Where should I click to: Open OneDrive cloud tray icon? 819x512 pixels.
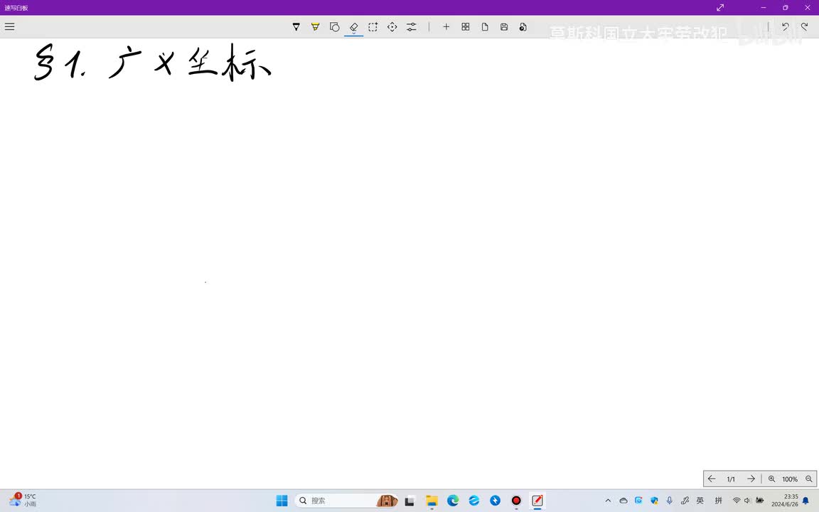(623, 501)
